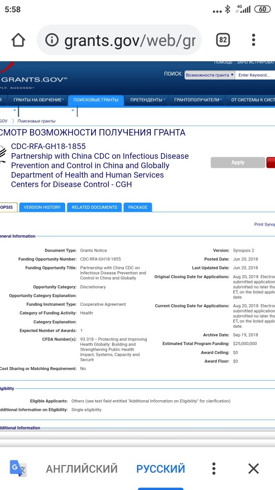Expand the Претенденты menu
This screenshot has width=275, height=490.
148,100
